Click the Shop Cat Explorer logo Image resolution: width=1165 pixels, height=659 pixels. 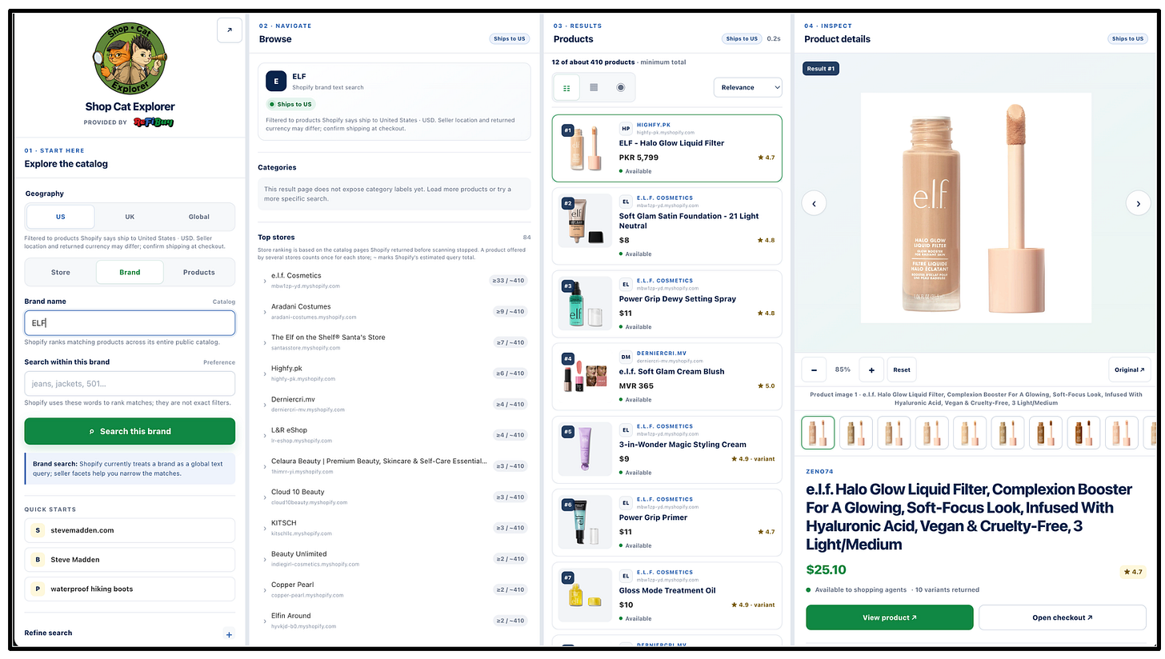pyautogui.click(x=130, y=58)
